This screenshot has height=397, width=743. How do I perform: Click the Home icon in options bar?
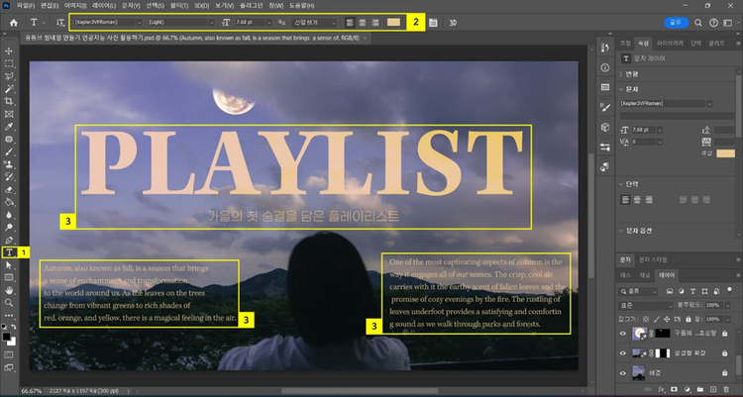pyautogui.click(x=14, y=22)
